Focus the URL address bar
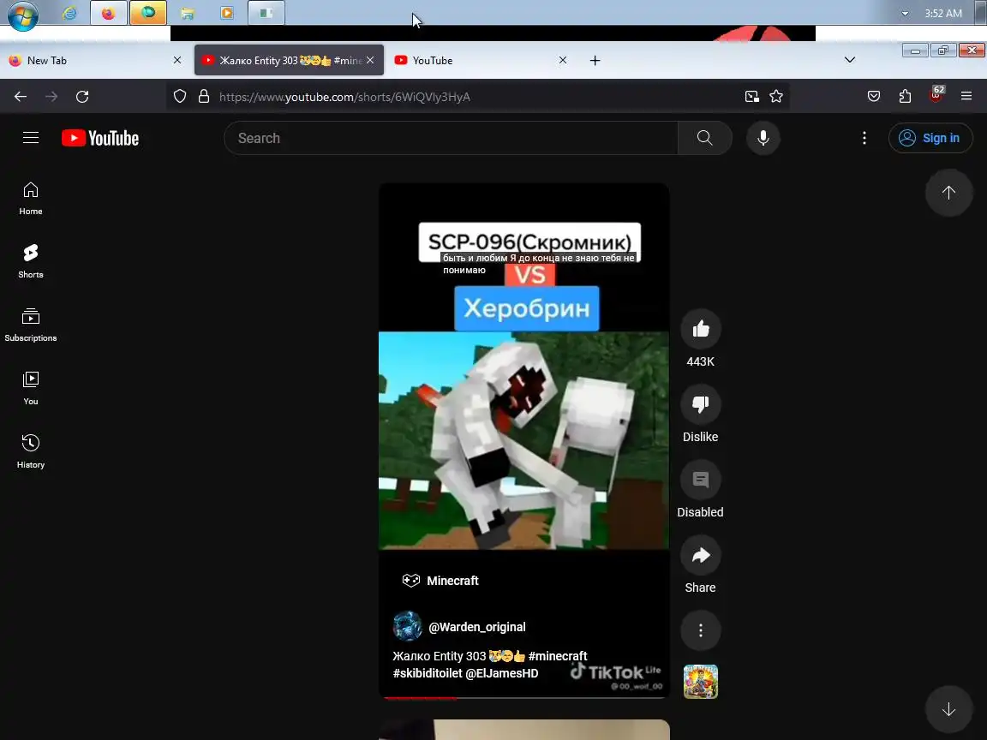 tap(477, 96)
